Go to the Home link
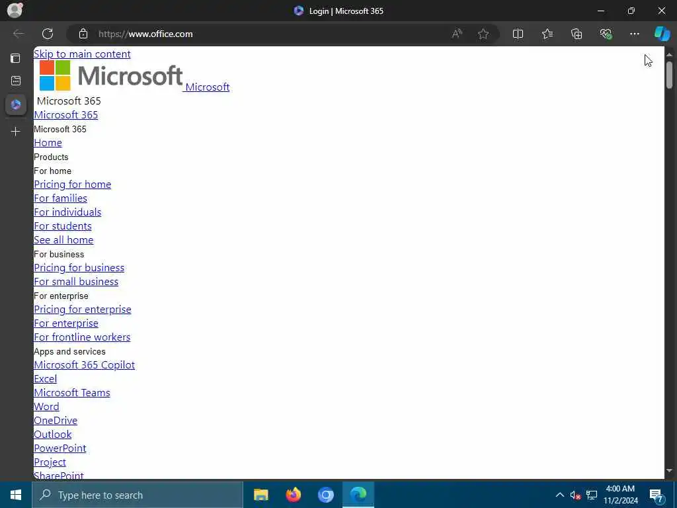This screenshot has width=677, height=508. point(48,143)
